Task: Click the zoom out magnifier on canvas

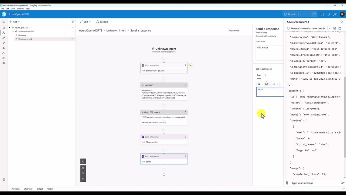Action: (83, 174)
